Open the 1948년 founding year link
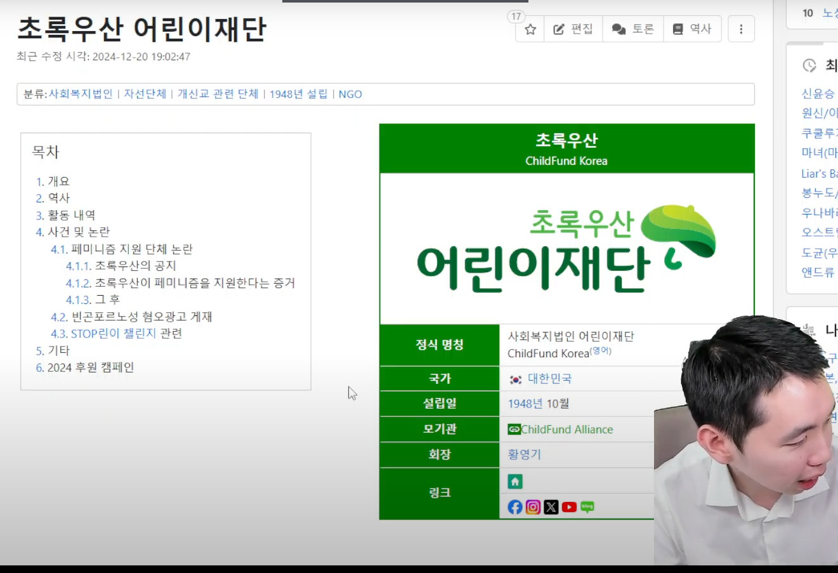 click(x=525, y=404)
